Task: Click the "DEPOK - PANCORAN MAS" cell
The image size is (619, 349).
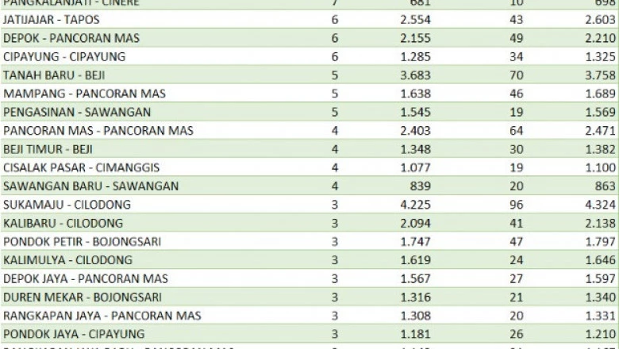Action: coord(71,38)
